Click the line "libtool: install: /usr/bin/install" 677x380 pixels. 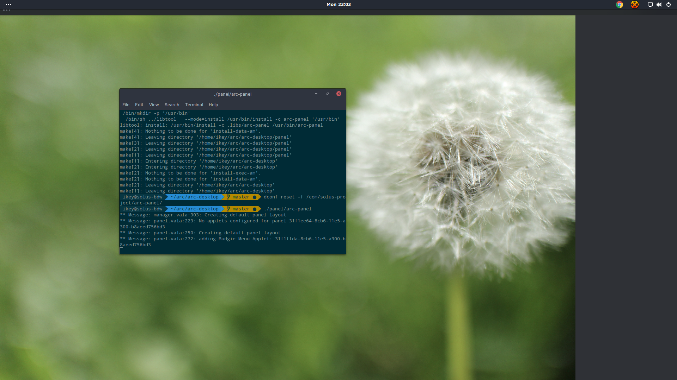(x=221, y=125)
